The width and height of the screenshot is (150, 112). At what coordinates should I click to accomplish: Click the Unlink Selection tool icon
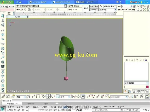pos(8,96)
